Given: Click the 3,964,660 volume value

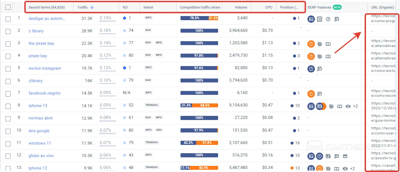Looking at the screenshot, I should pos(238,30).
